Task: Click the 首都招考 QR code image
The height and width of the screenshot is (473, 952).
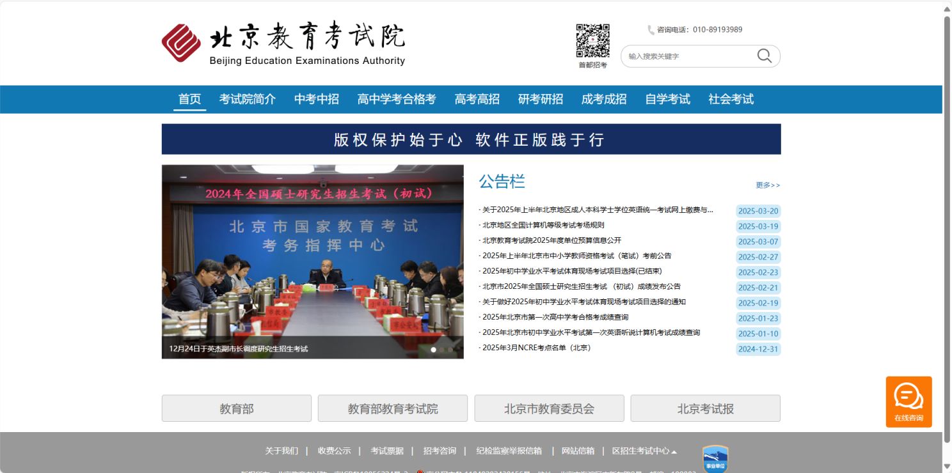Action: (x=592, y=41)
